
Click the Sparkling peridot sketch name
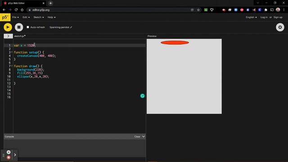tap(59, 27)
